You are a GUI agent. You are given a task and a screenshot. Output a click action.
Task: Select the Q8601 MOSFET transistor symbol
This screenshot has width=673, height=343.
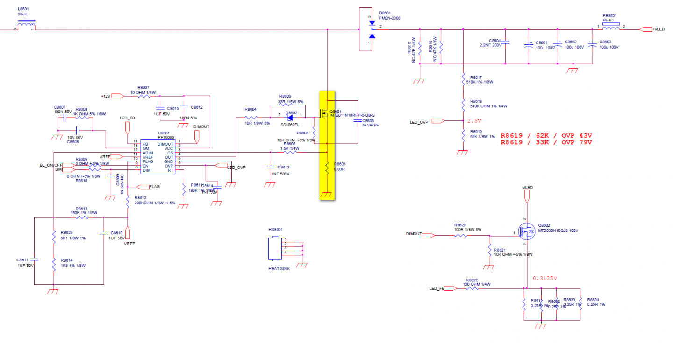pos(323,113)
